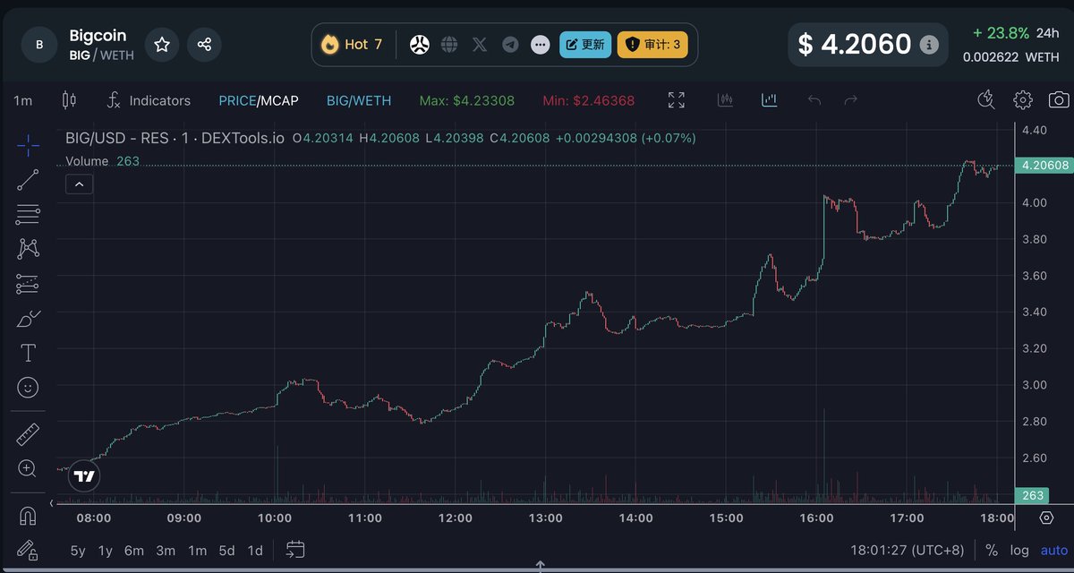Open timezone menu at 18:01:27 (UTC+8)
This screenshot has height=573, width=1074.
(908, 550)
